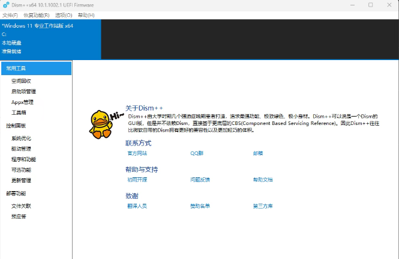
Task: Open the 选项(O) menu
Action: click(64, 15)
